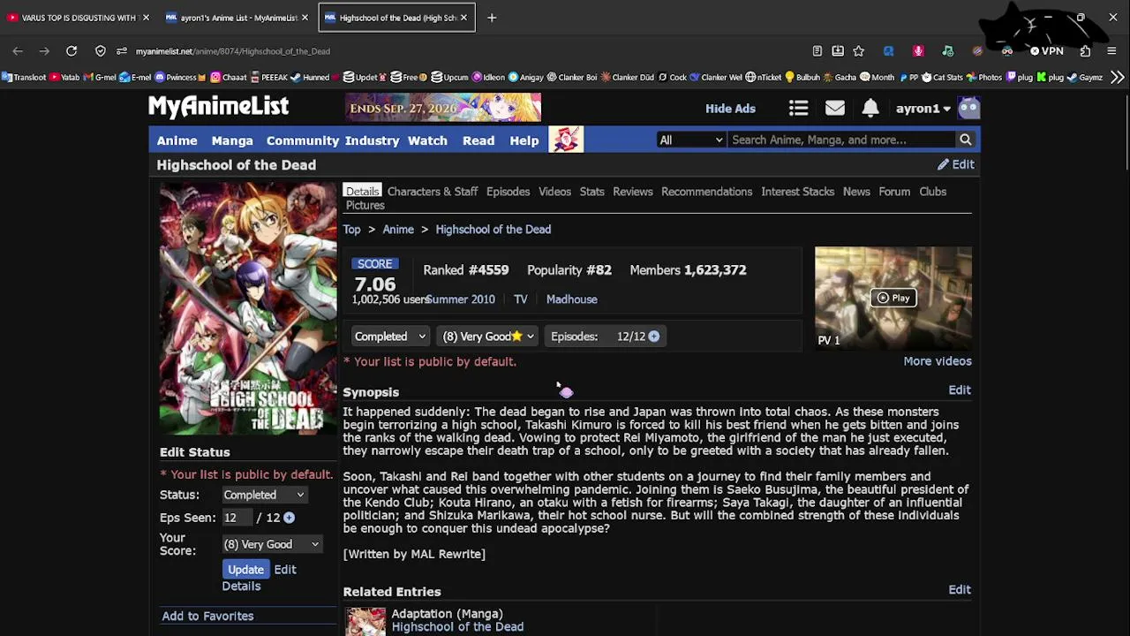Image resolution: width=1130 pixels, height=636 pixels.
Task: Focus the Search Anime, Manga search box
Action: [842, 140]
